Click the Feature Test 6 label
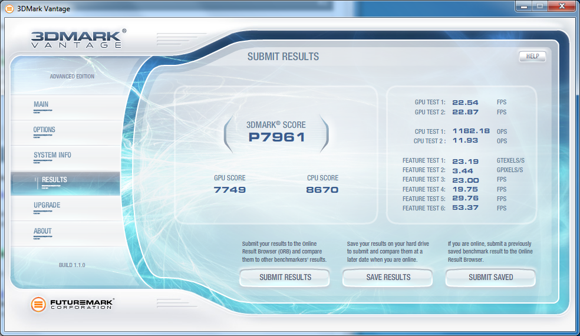This screenshot has width=580, height=336. pos(424,208)
